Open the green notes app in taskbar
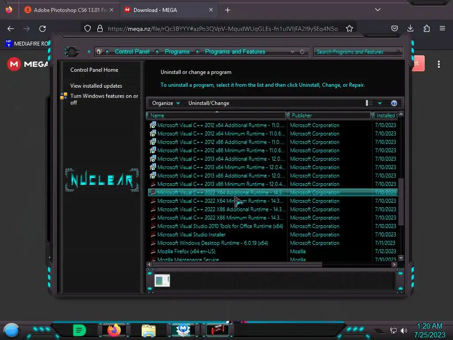453x340 pixels. click(x=79, y=330)
